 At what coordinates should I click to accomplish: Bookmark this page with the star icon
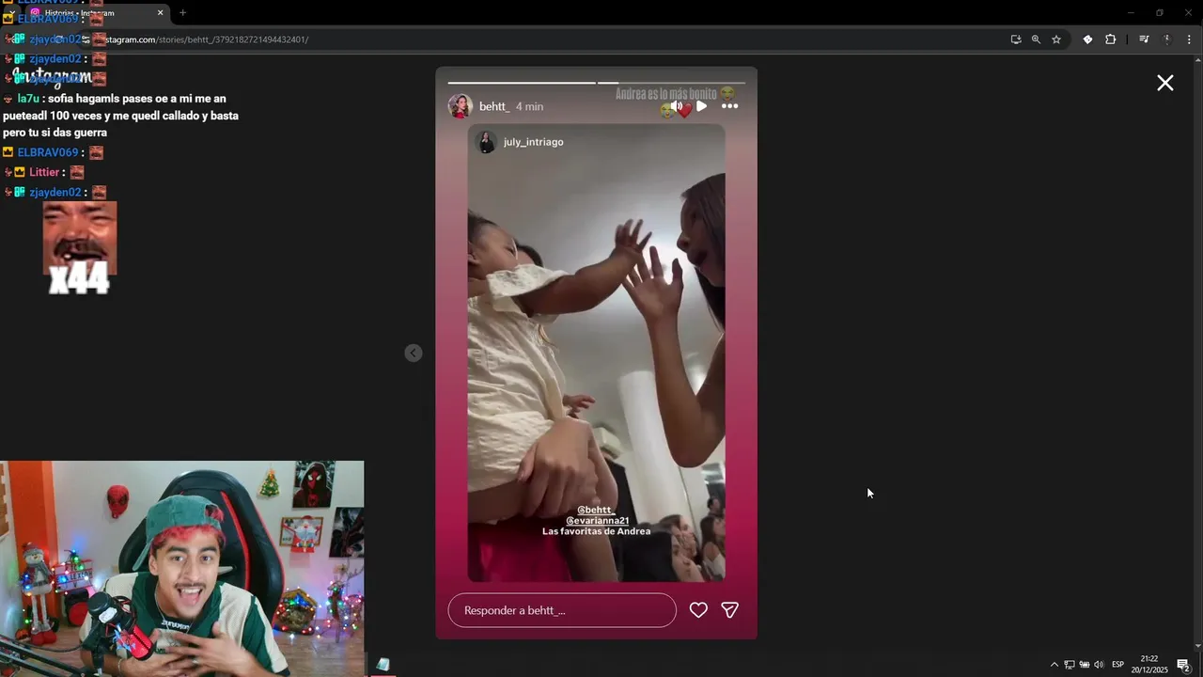pos(1056,39)
